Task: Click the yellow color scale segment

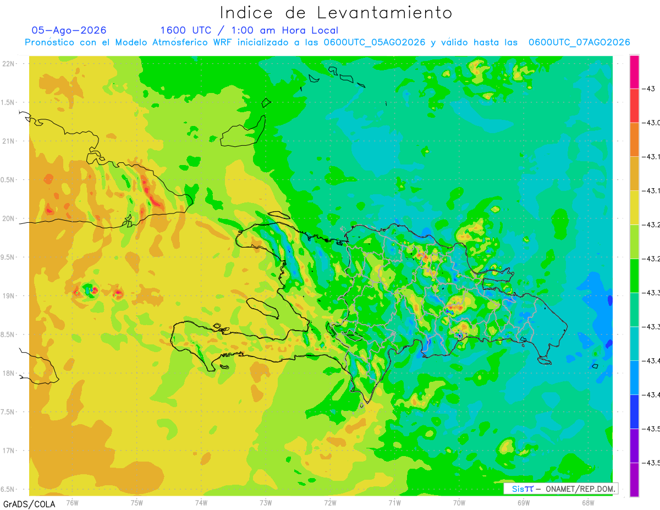Action: tap(634, 207)
